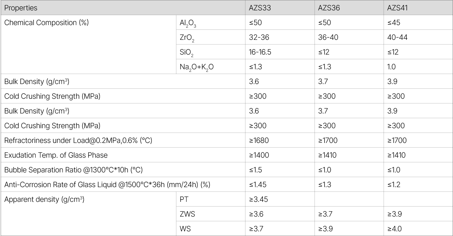453x236 pixels.
Task: Click the AZS41 column header
Action: (x=397, y=8)
